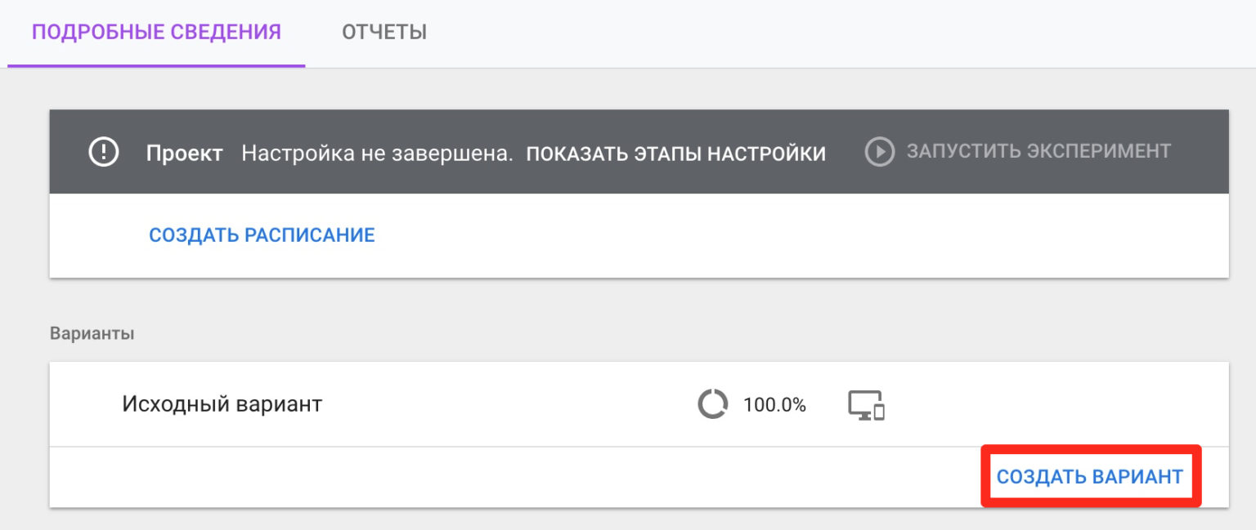Image resolution: width=1256 pixels, height=530 pixels.
Task: Open the ПОДРОБНЫЕ СВЕДЕНИЯ tab
Action: click(x=155, y=32)
